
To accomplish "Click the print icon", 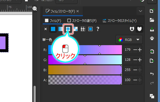I will [152, 39].
